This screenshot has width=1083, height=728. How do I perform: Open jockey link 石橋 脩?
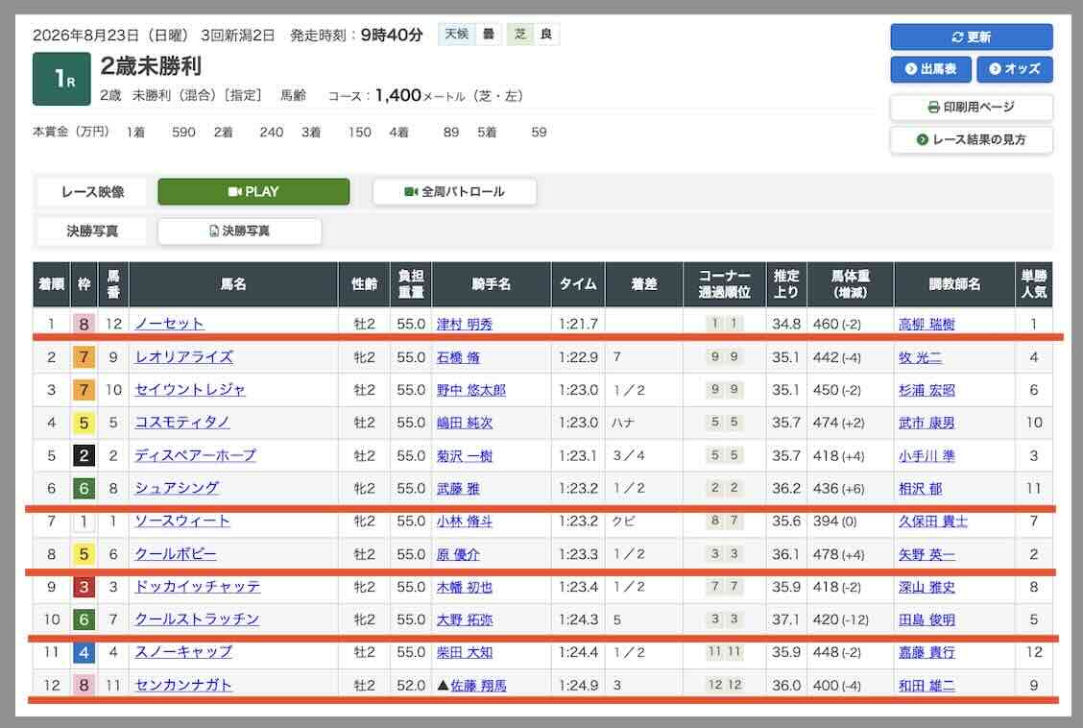[458, 357]
